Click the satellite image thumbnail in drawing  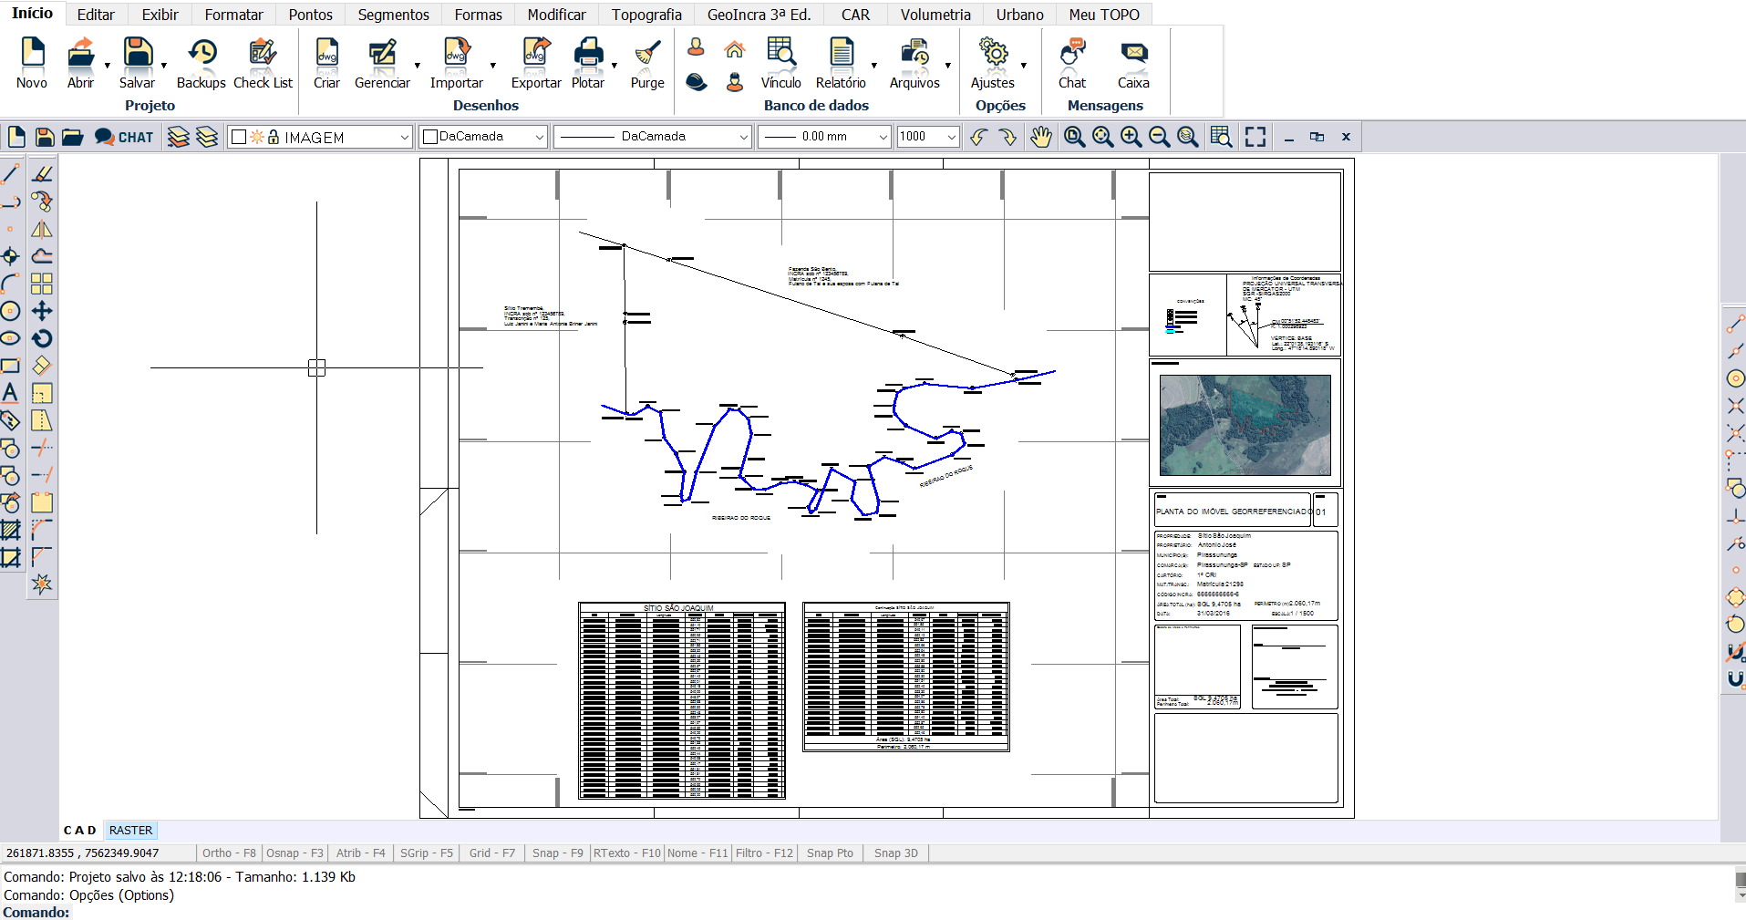coord(1245,425)
